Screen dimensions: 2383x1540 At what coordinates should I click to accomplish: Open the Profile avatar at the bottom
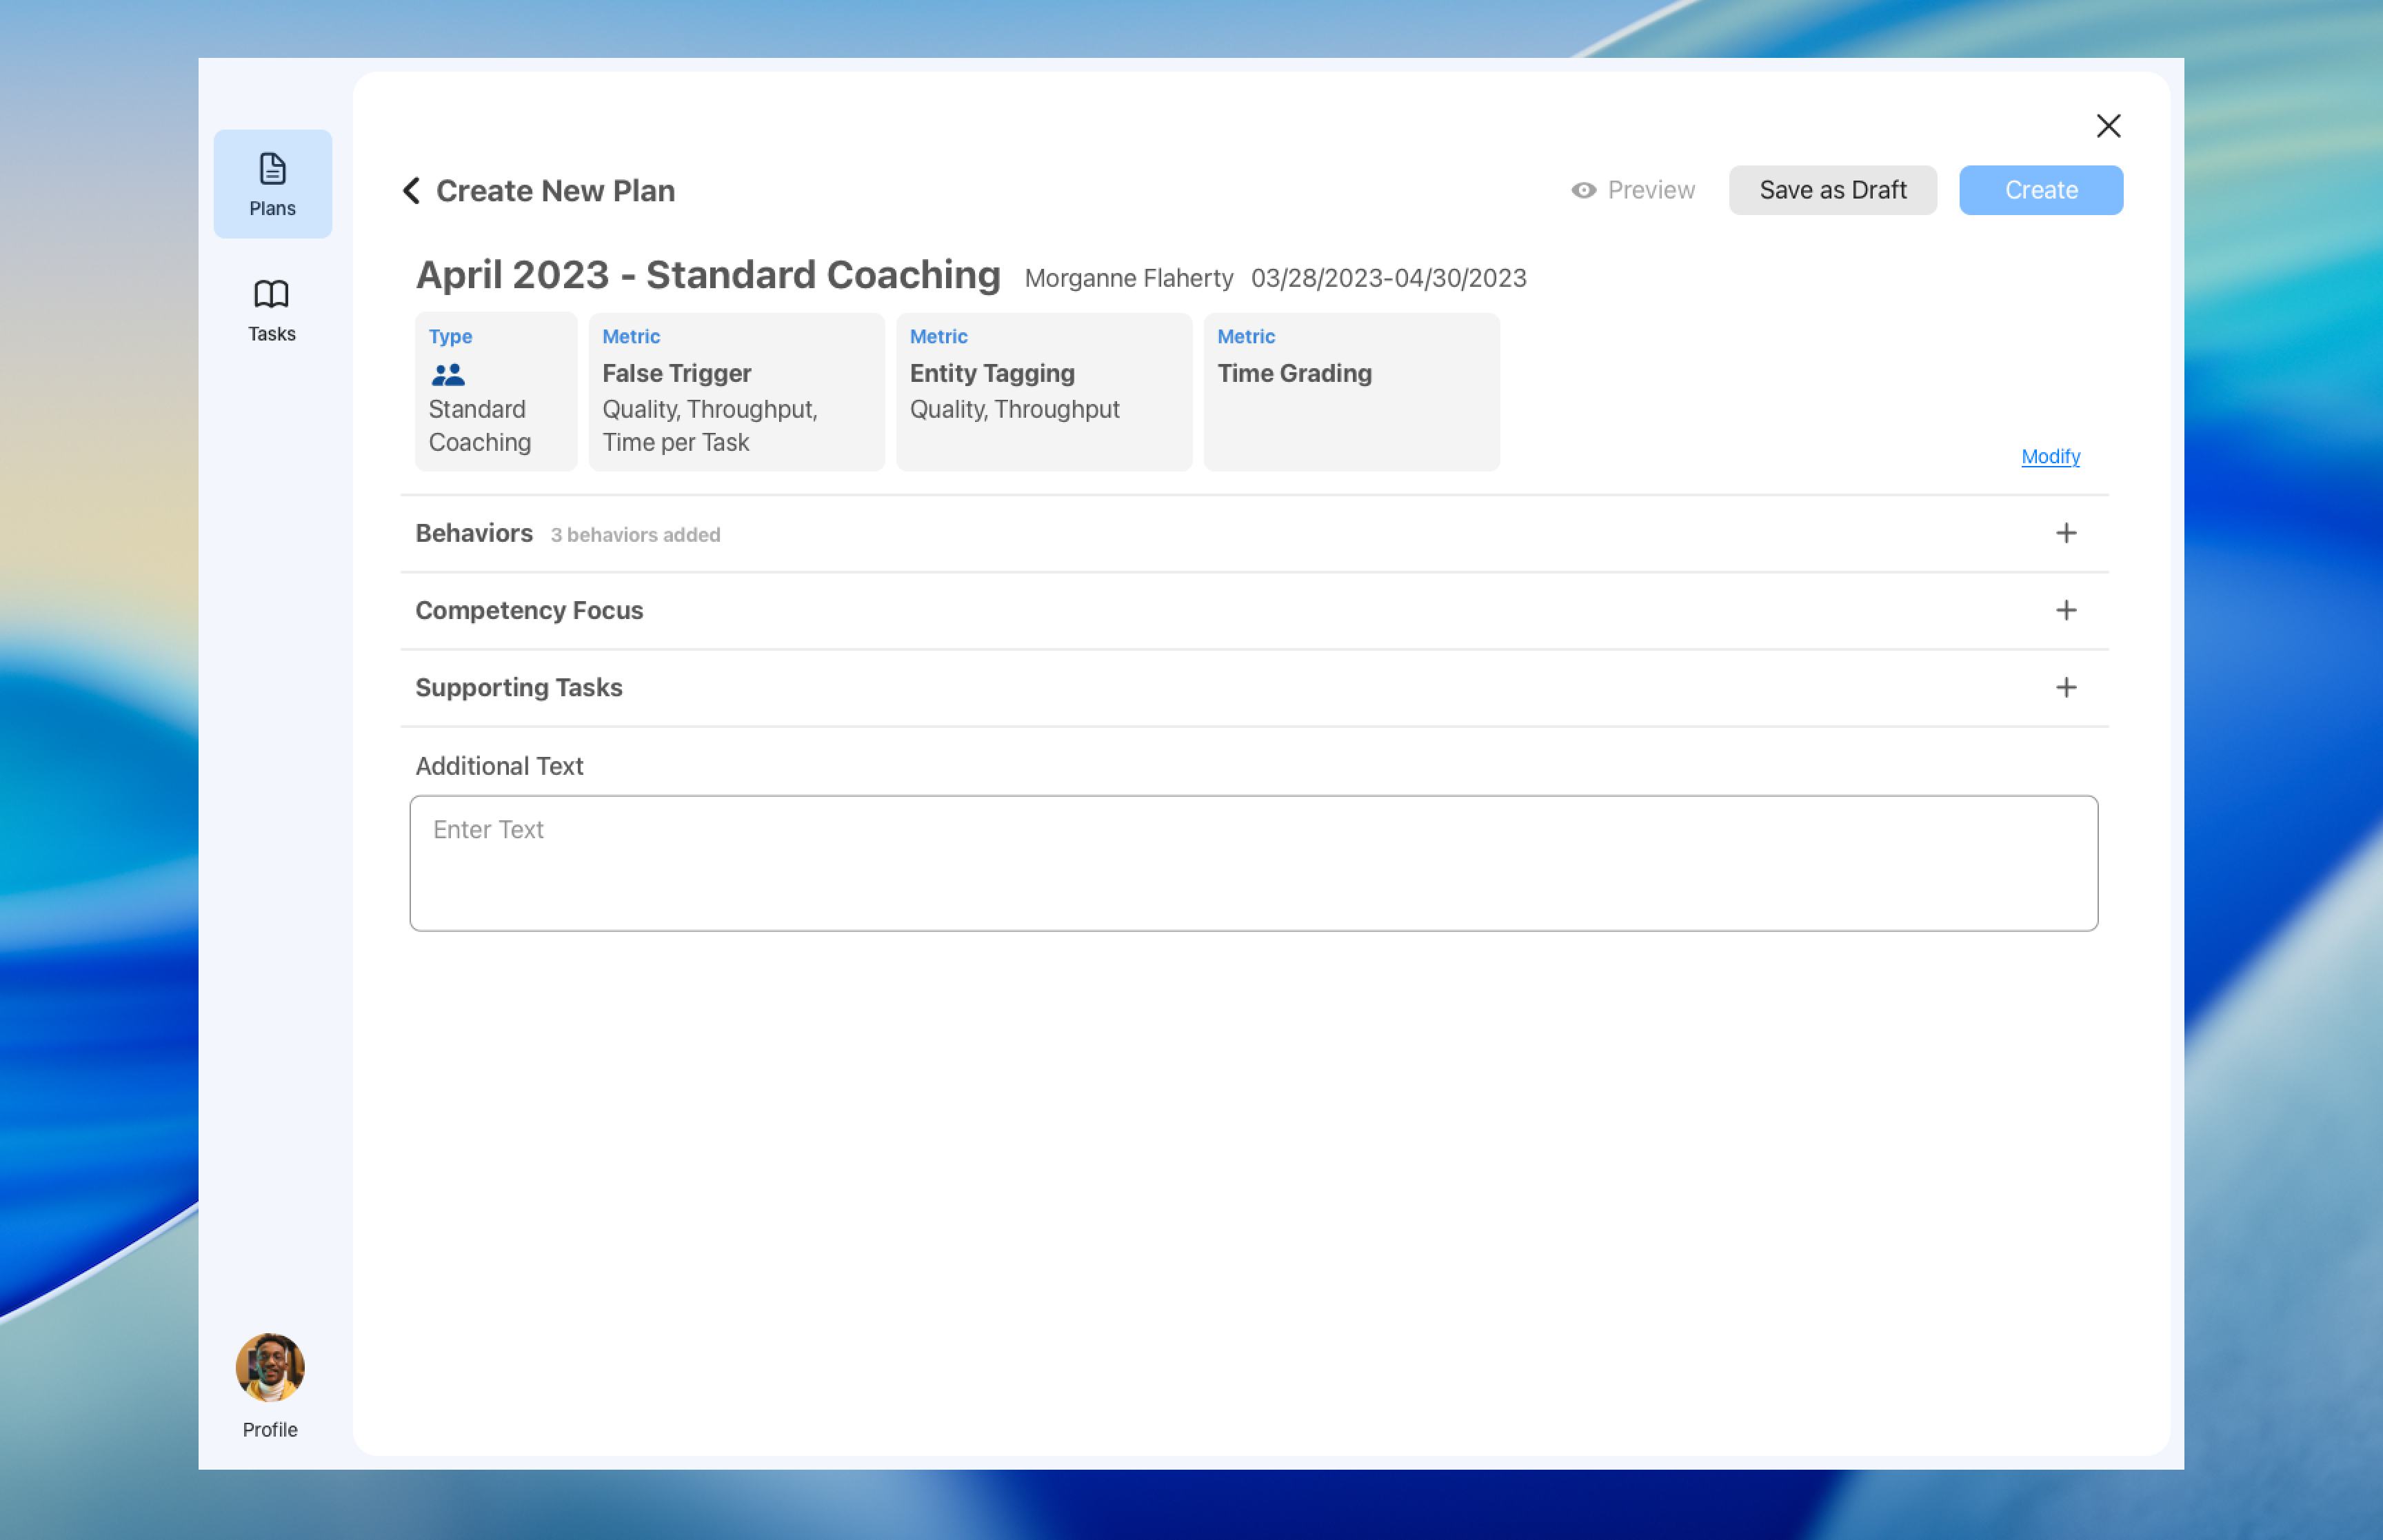tap(270, 1368)
